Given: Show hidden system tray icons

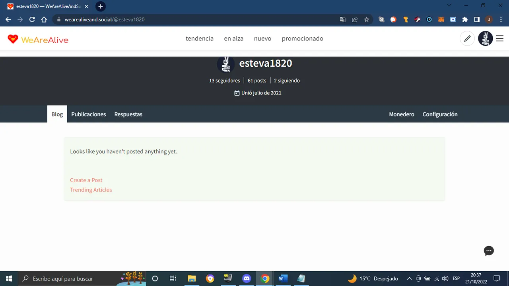Looking at the screenshot, I should click(409, 278).
